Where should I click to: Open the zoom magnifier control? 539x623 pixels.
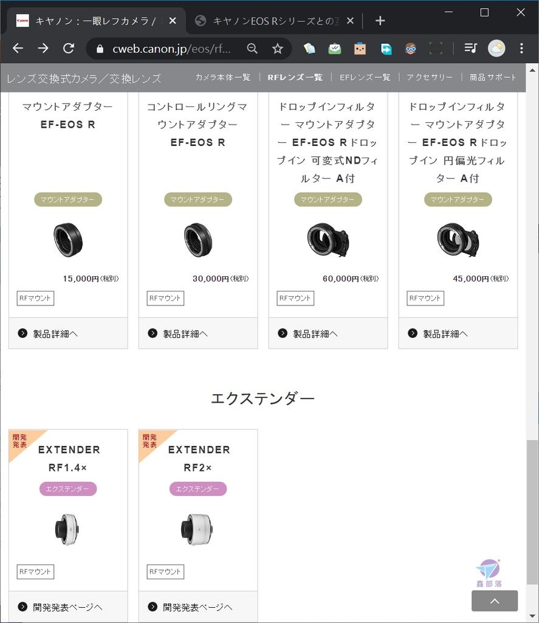pyautogui.click(x=252, y=49)
